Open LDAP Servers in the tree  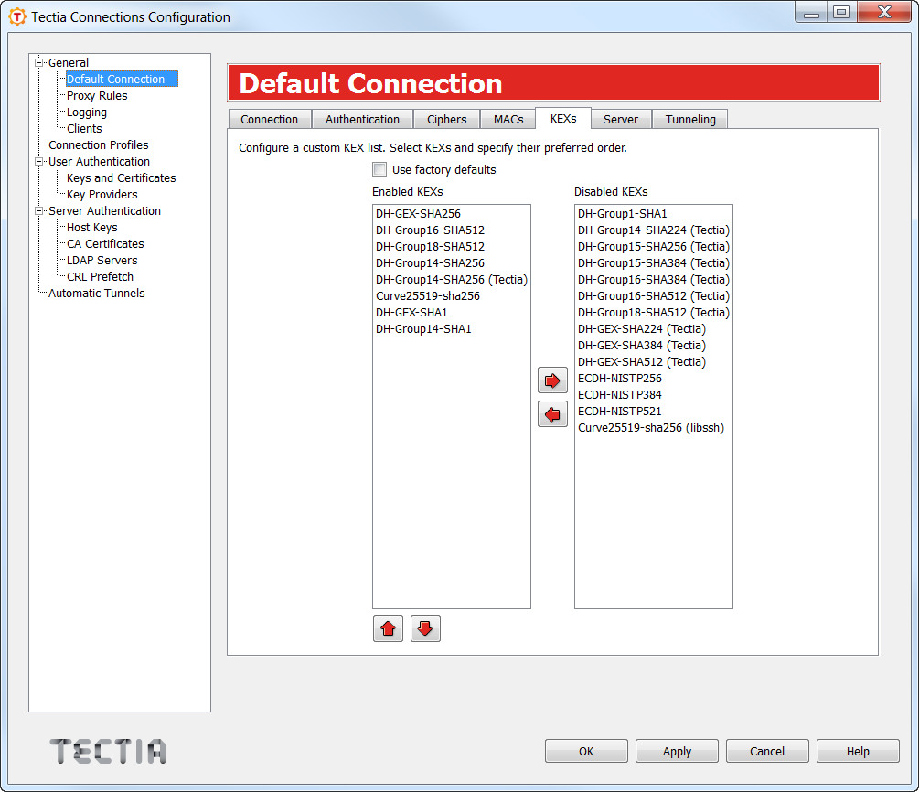pyautogui.click(x=102, y=260)
